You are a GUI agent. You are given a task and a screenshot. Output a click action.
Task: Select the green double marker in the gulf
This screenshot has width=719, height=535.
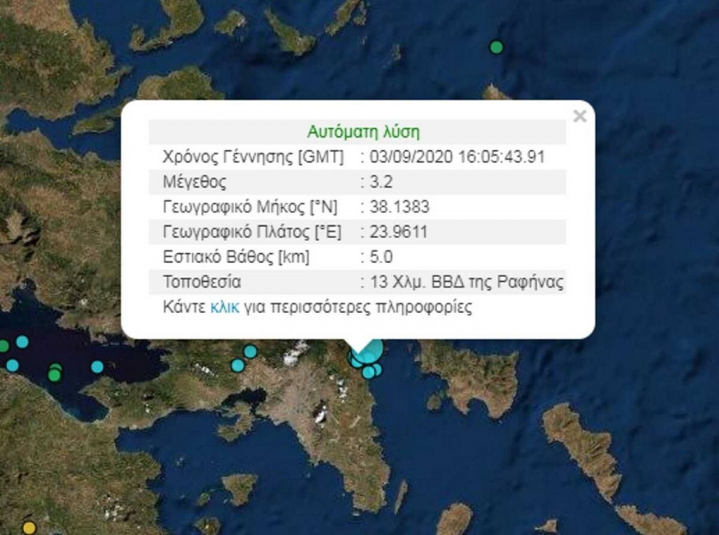[54, 373]
